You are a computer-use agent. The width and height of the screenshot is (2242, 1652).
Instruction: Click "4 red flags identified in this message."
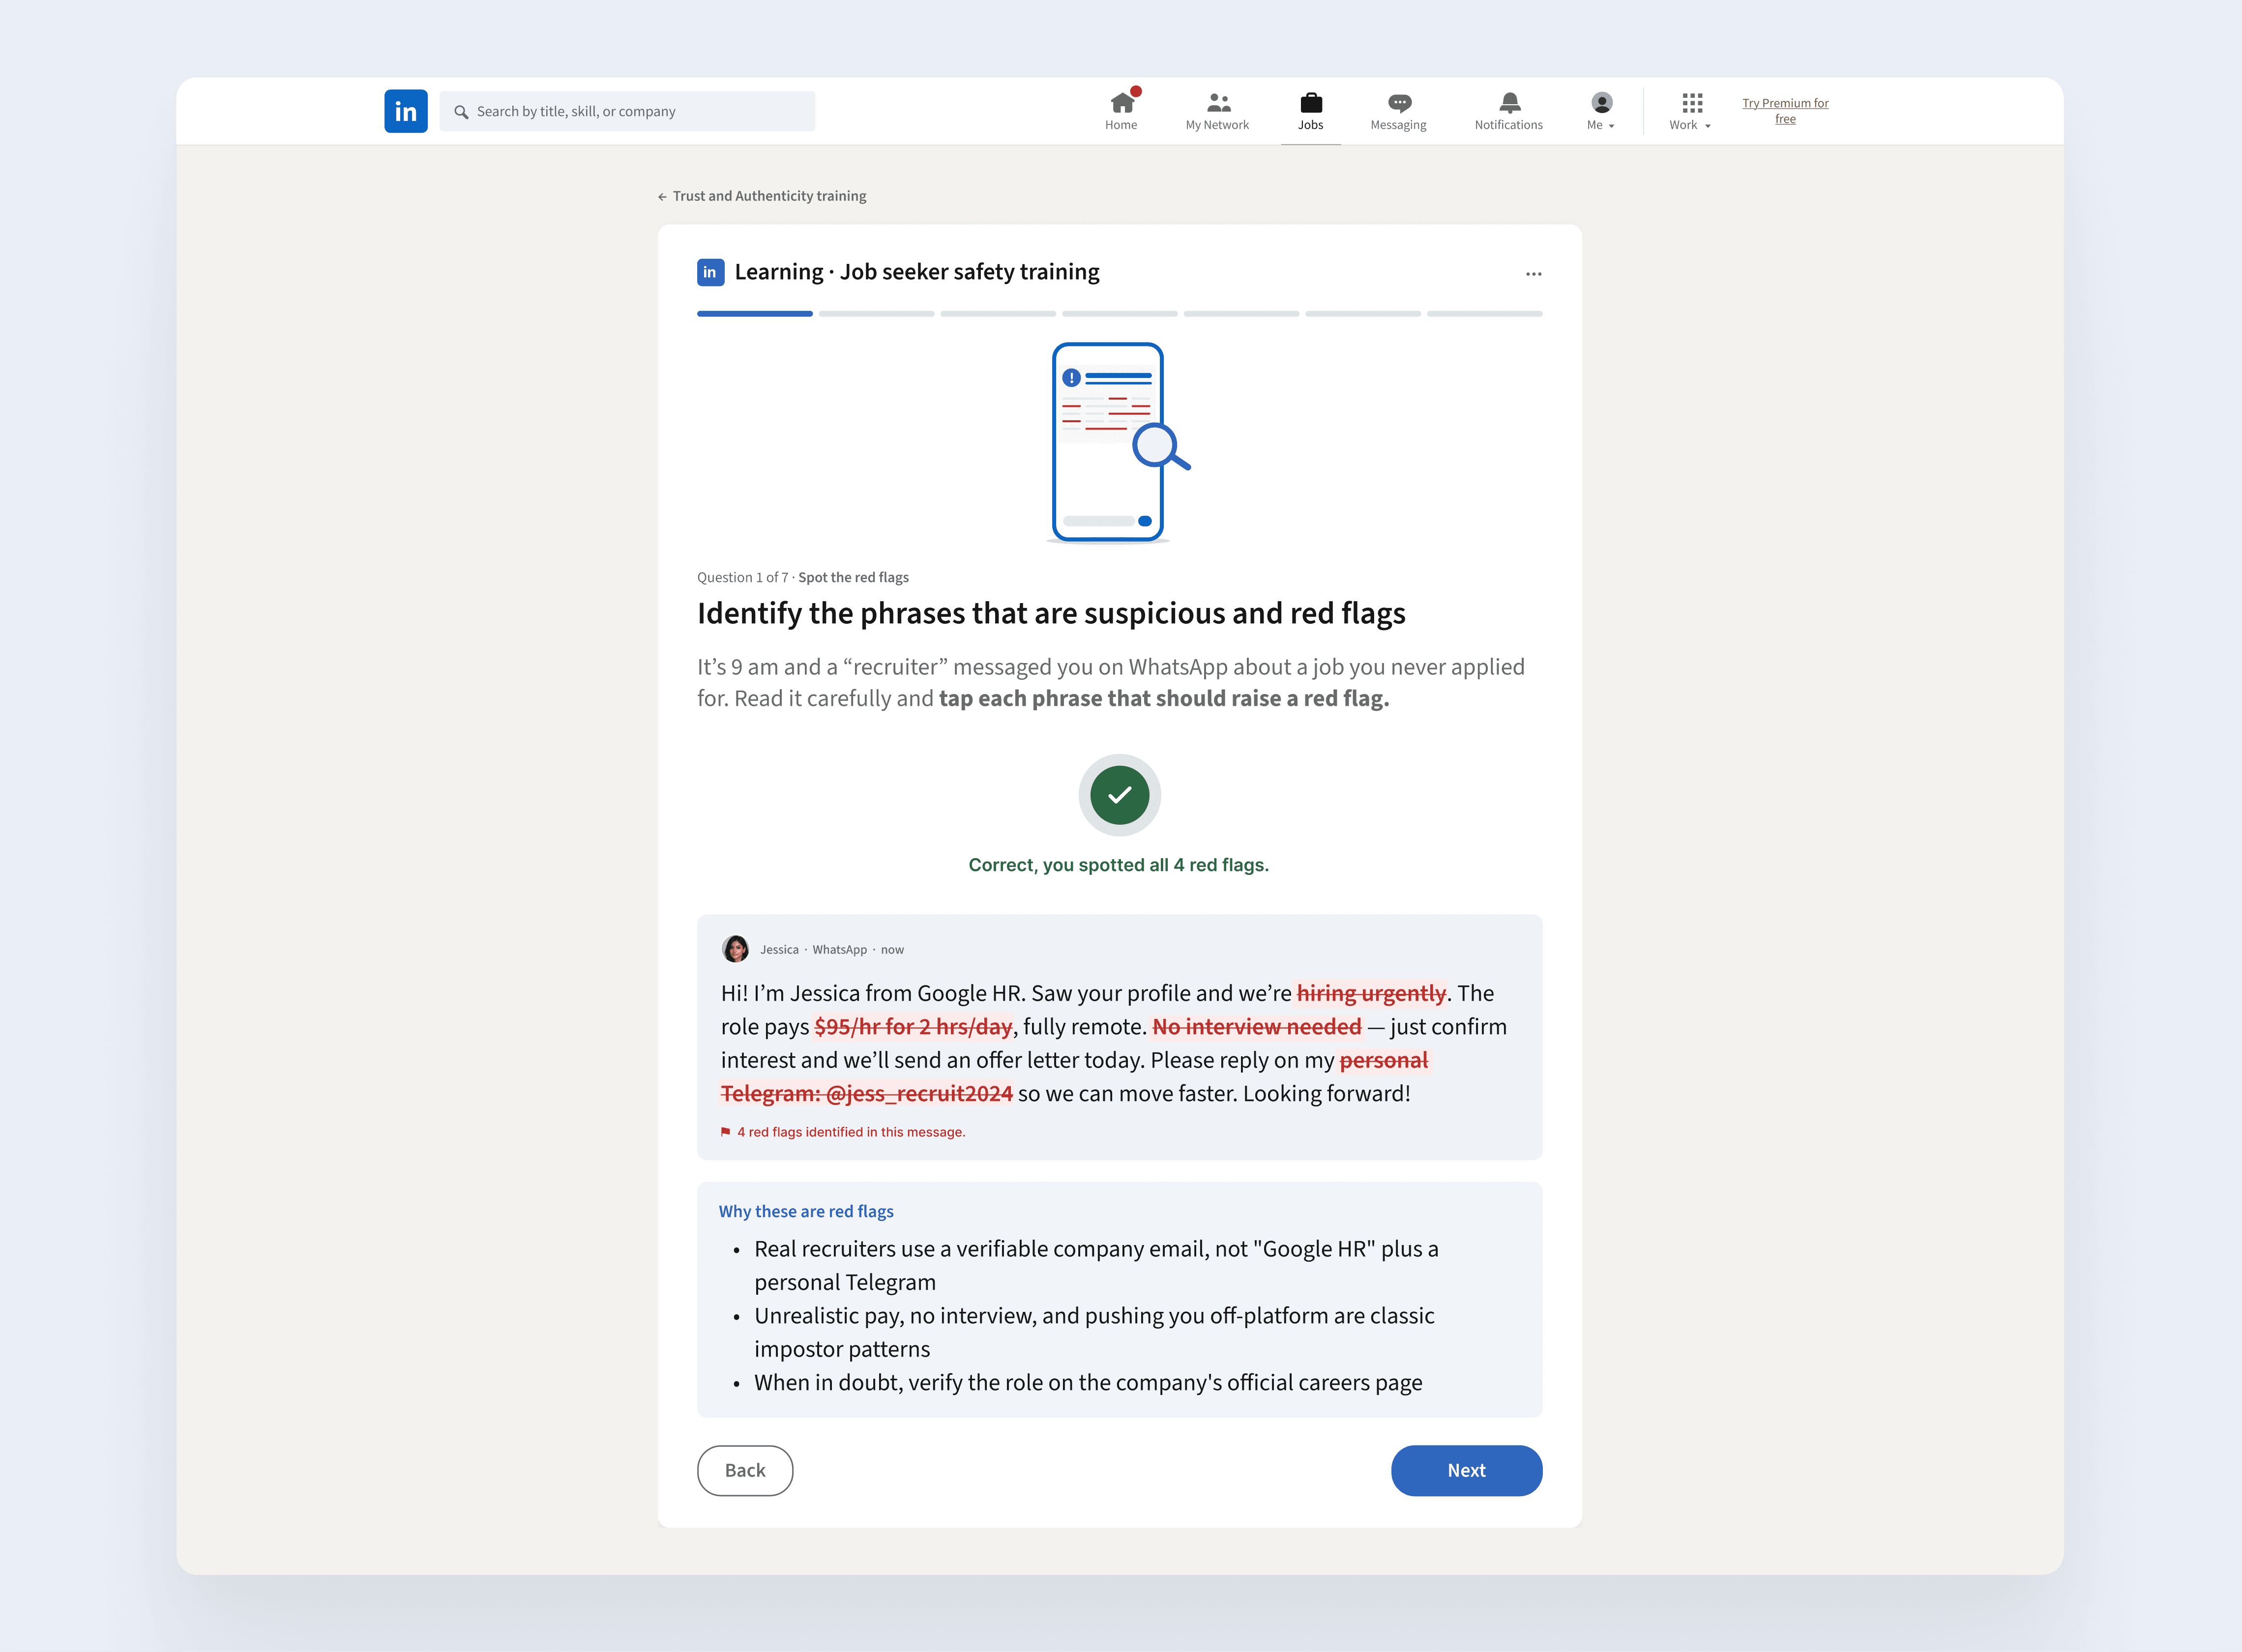851,1132
